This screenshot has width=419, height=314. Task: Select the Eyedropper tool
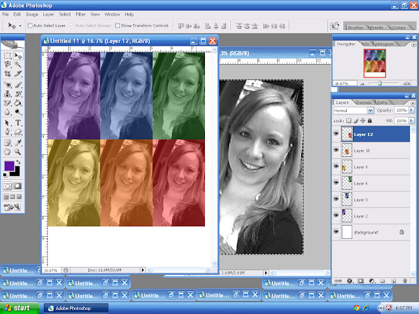[x=18, y=143]
